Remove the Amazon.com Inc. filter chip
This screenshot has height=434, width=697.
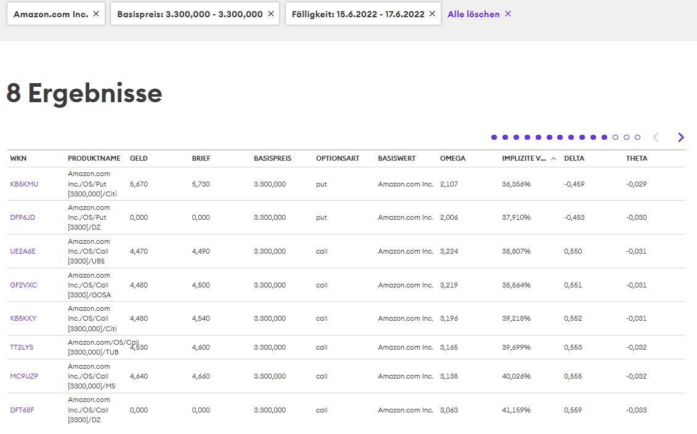[x=95, y=14]
